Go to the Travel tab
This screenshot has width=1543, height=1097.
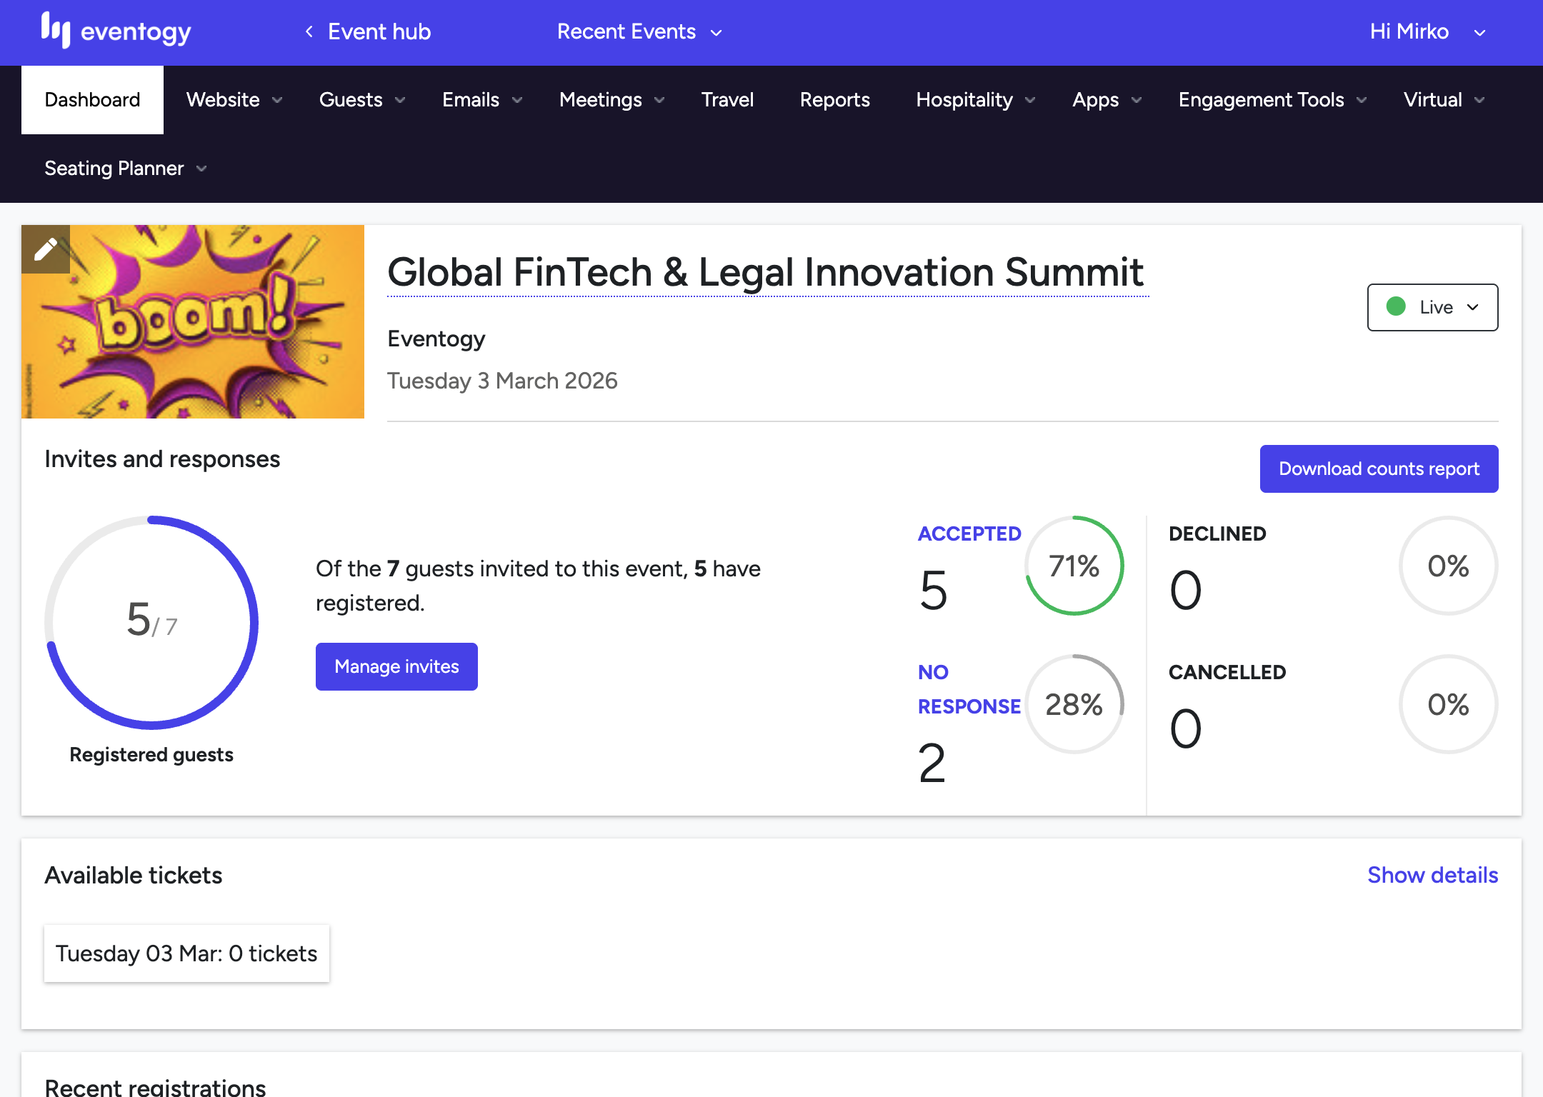pos(727,100)
